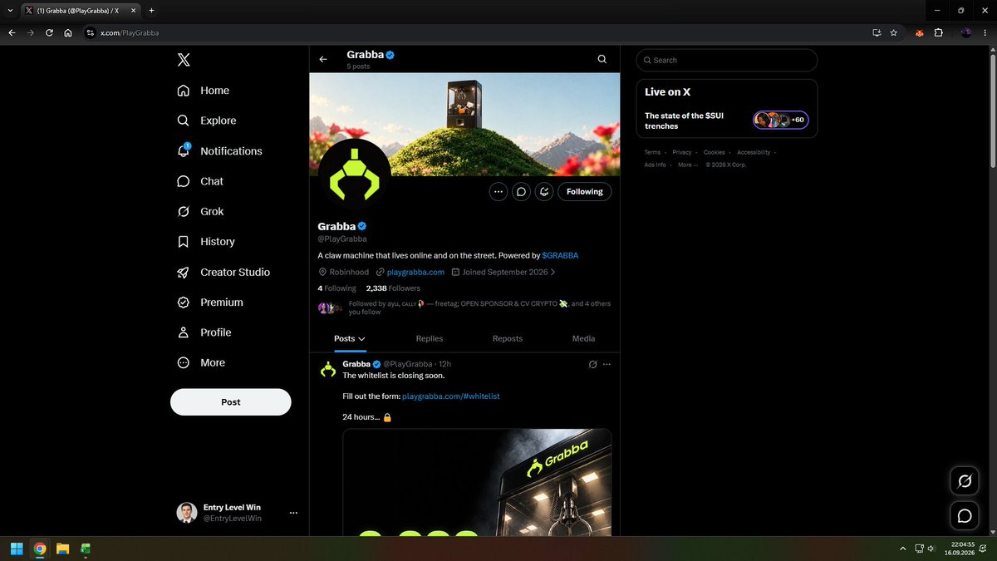Switch to the Reposts tab
The image size is (997, 561).
point(508,338)
